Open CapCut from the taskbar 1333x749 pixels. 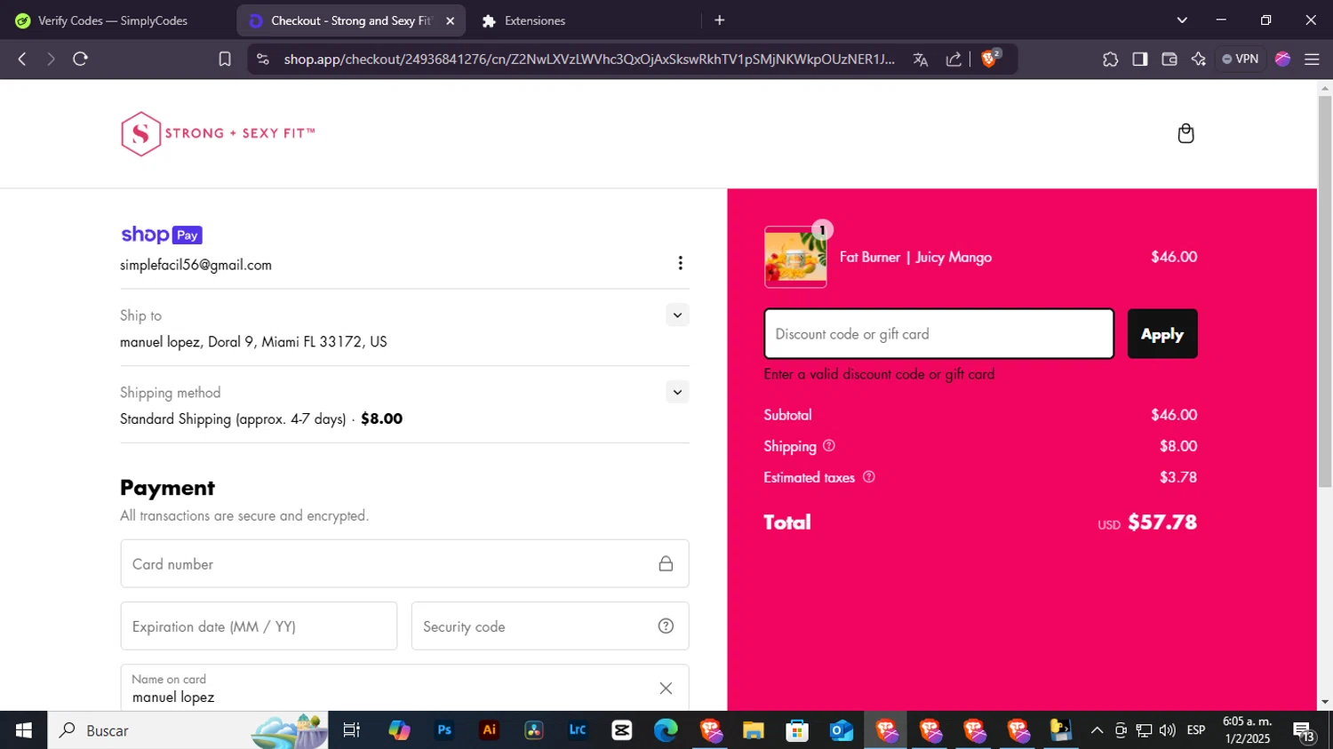[622, 730]
